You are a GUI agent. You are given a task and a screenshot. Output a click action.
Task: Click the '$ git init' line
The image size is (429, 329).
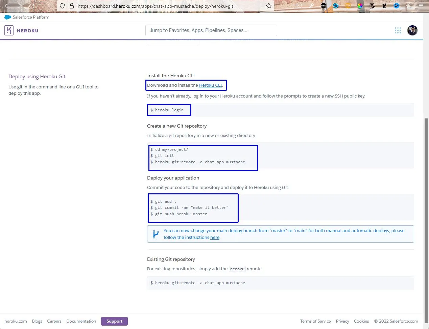tap(162, 156)
